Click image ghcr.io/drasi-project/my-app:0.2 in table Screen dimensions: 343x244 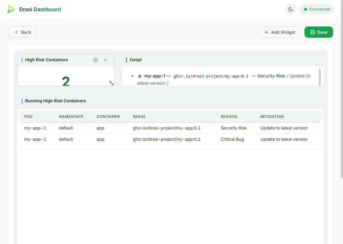point(167,139)
